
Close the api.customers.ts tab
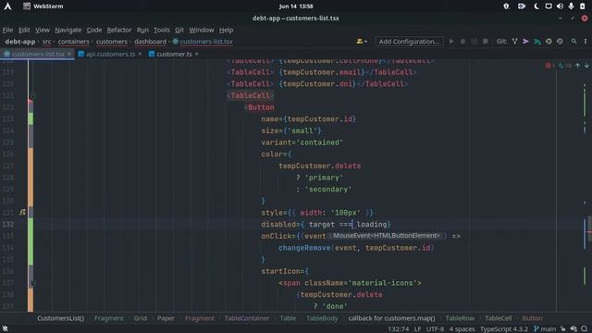(140, 54)
